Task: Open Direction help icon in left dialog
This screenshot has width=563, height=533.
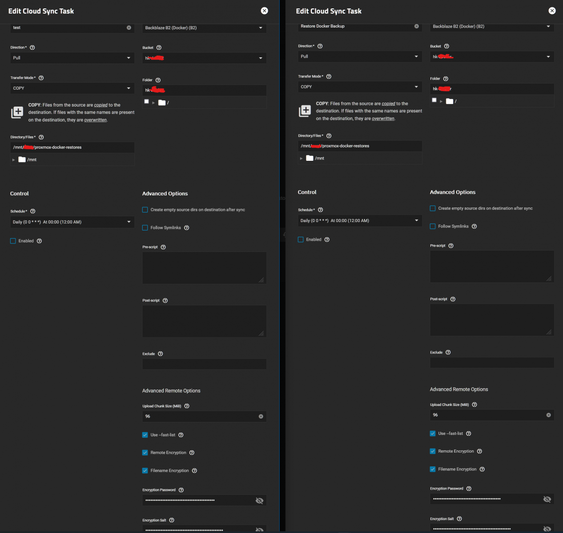Action: pyautogui.click(x=32, y=48)
